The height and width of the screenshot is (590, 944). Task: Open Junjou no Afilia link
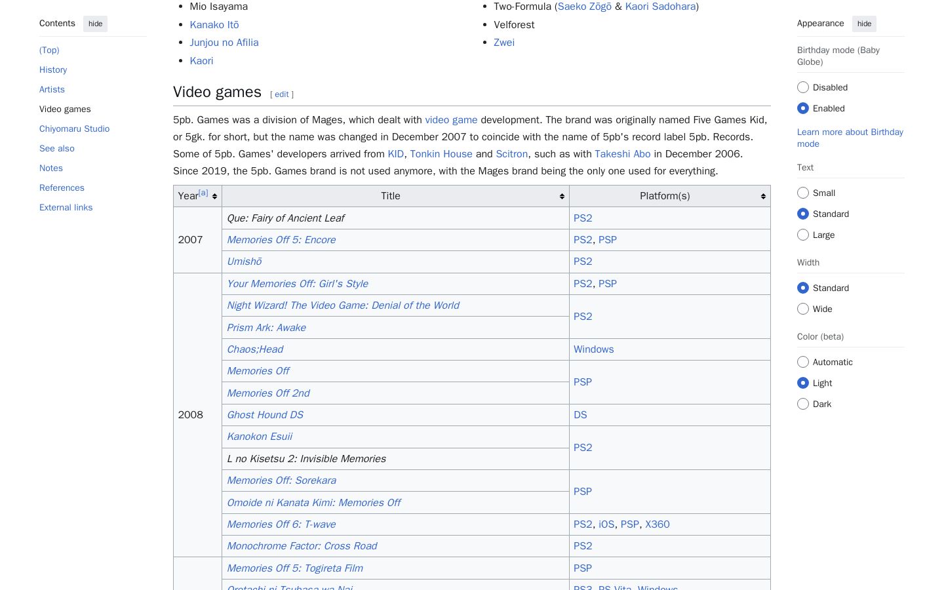click(224, 43)
